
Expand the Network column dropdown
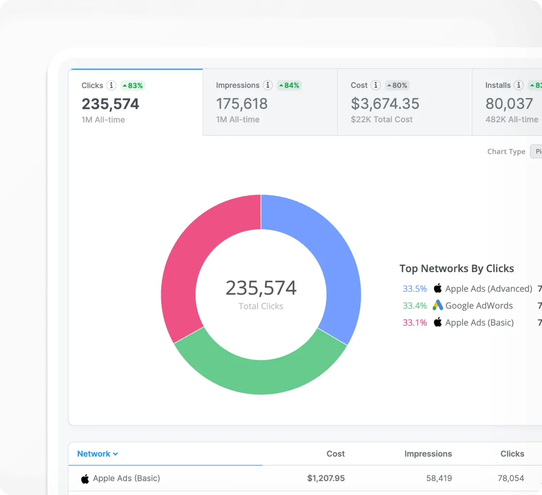tap(97, 454)
